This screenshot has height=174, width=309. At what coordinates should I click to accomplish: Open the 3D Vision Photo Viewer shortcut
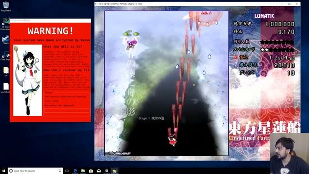pos(5,24)
